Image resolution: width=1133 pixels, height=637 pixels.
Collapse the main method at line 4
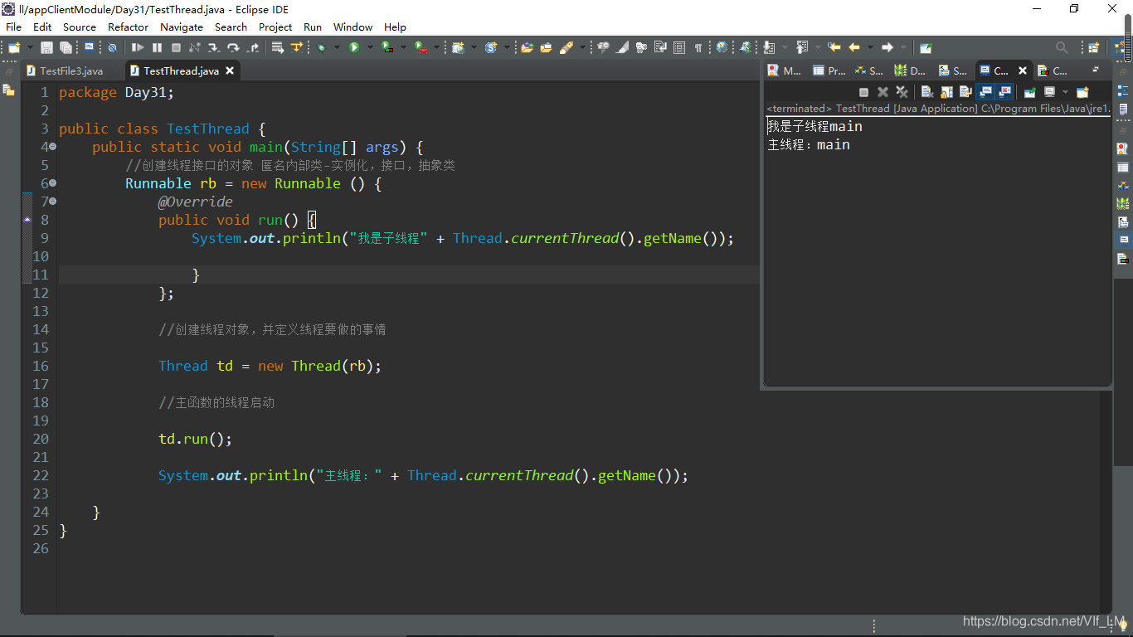(x=52, y=147)
